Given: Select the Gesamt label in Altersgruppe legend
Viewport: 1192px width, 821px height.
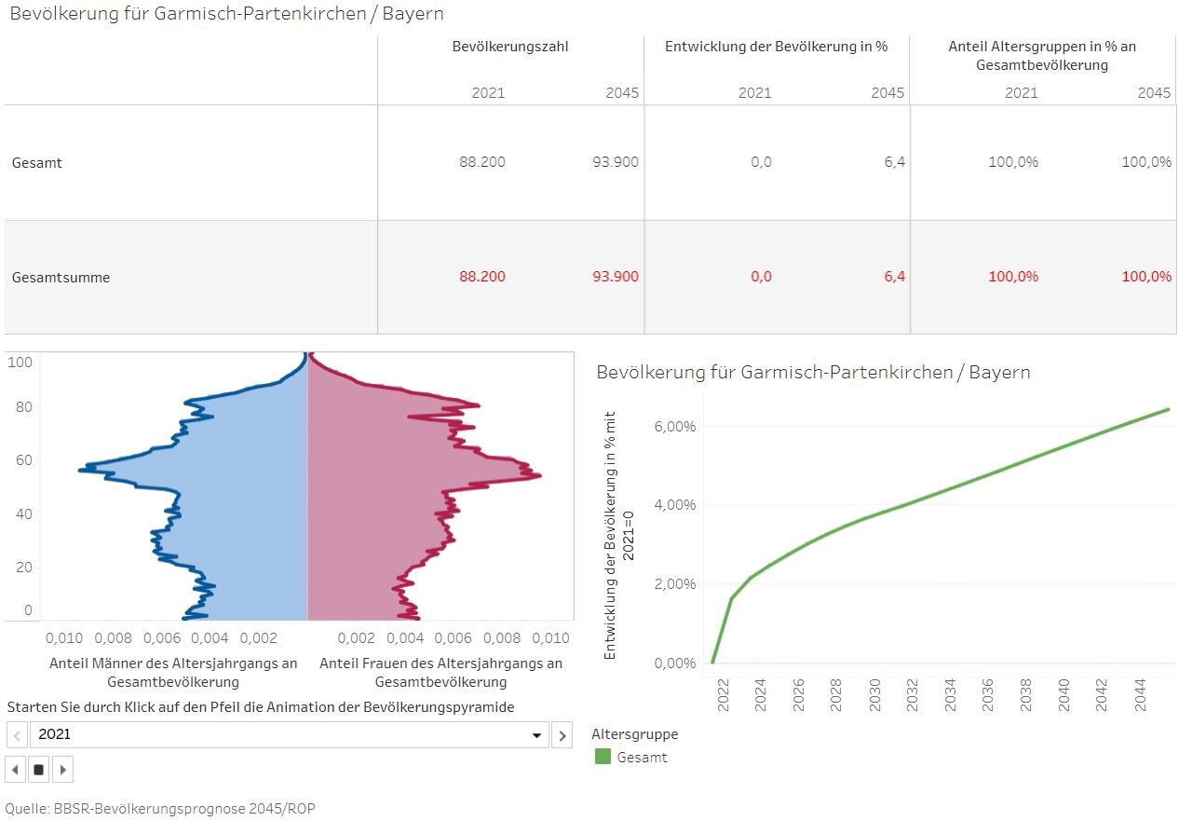Looking at the screenshot, I should 642,758.
